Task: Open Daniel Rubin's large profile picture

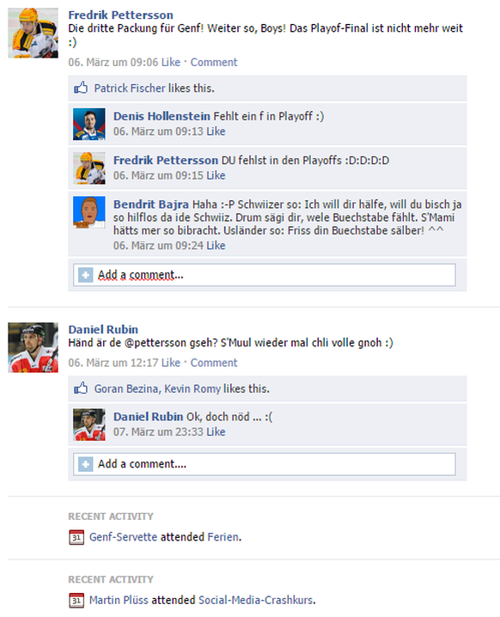Action: (x=33, y=347)
